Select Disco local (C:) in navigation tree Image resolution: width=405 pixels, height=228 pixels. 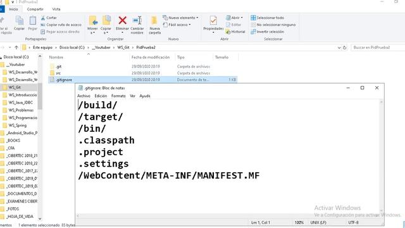[x=16, y=57]
